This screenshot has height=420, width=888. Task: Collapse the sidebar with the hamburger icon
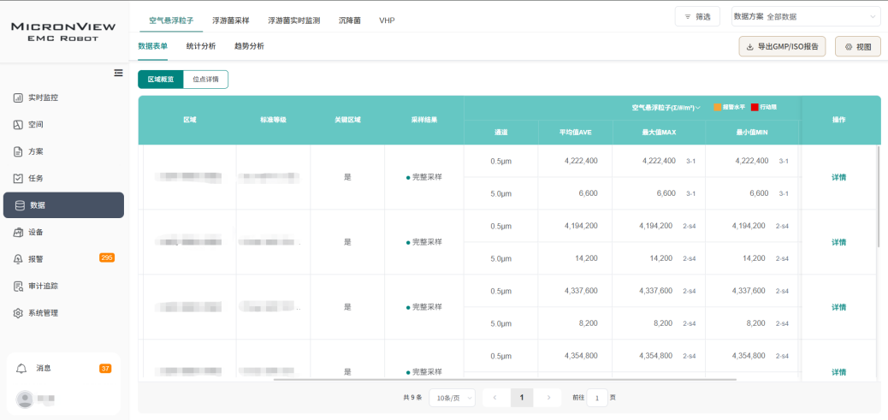click(x=119, y=73)
